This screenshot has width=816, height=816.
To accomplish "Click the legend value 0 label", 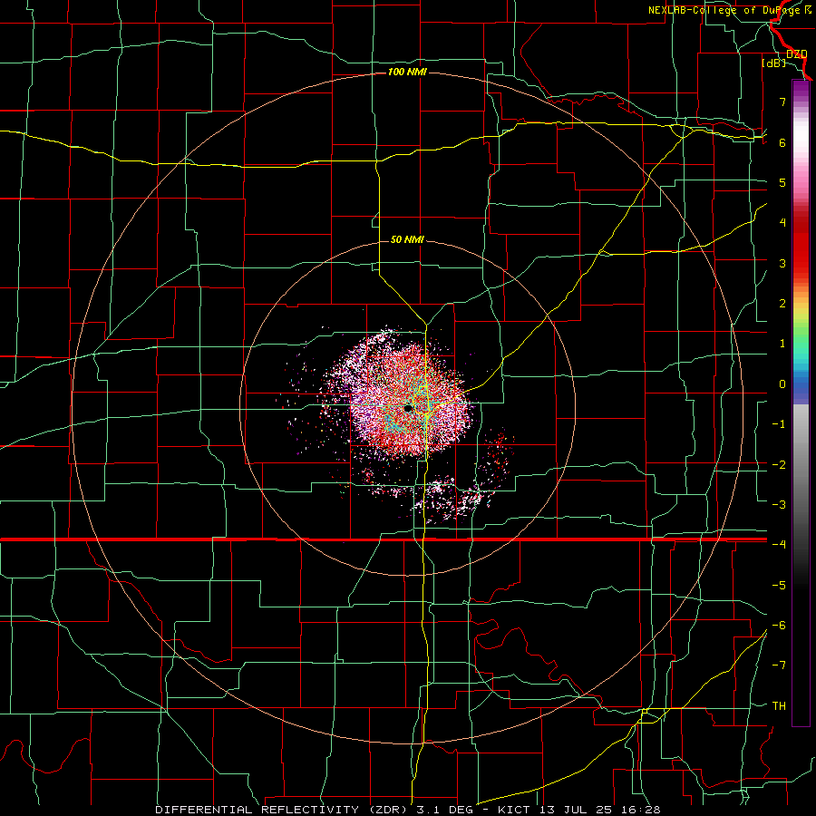I will [x=782, y=384].
